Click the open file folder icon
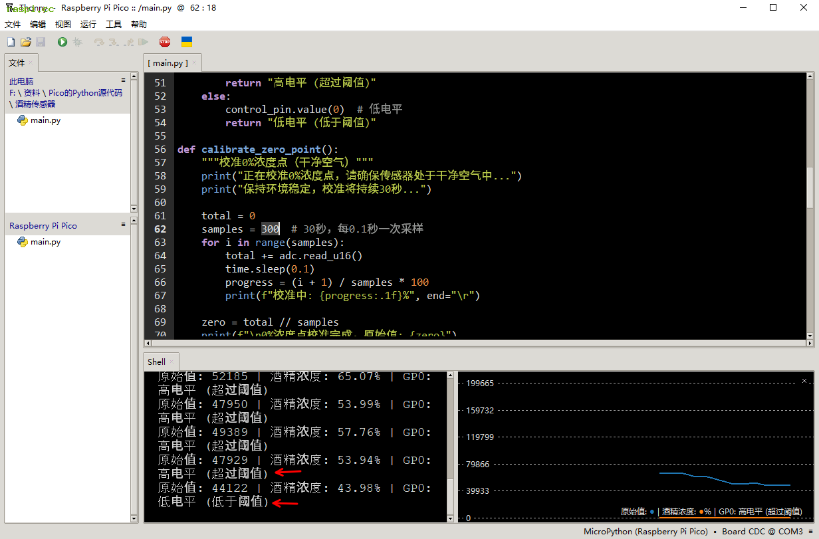 coord(26,42)
